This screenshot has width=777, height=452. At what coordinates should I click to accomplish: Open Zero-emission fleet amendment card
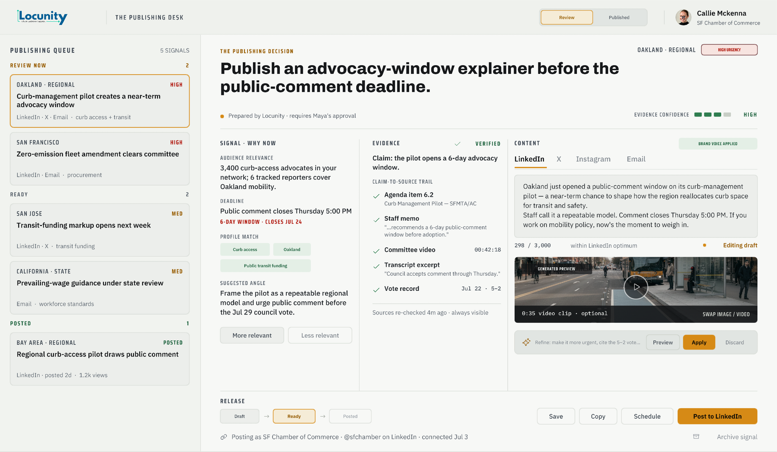point(100,159)
